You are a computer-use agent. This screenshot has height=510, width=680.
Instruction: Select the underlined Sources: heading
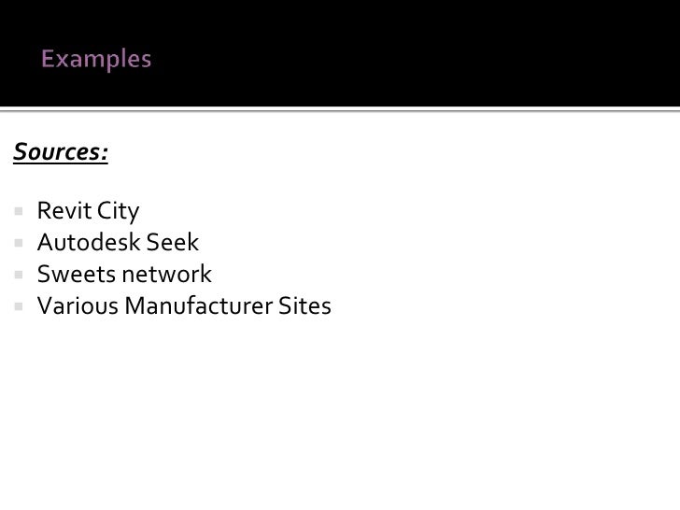[x=61, y=151]
